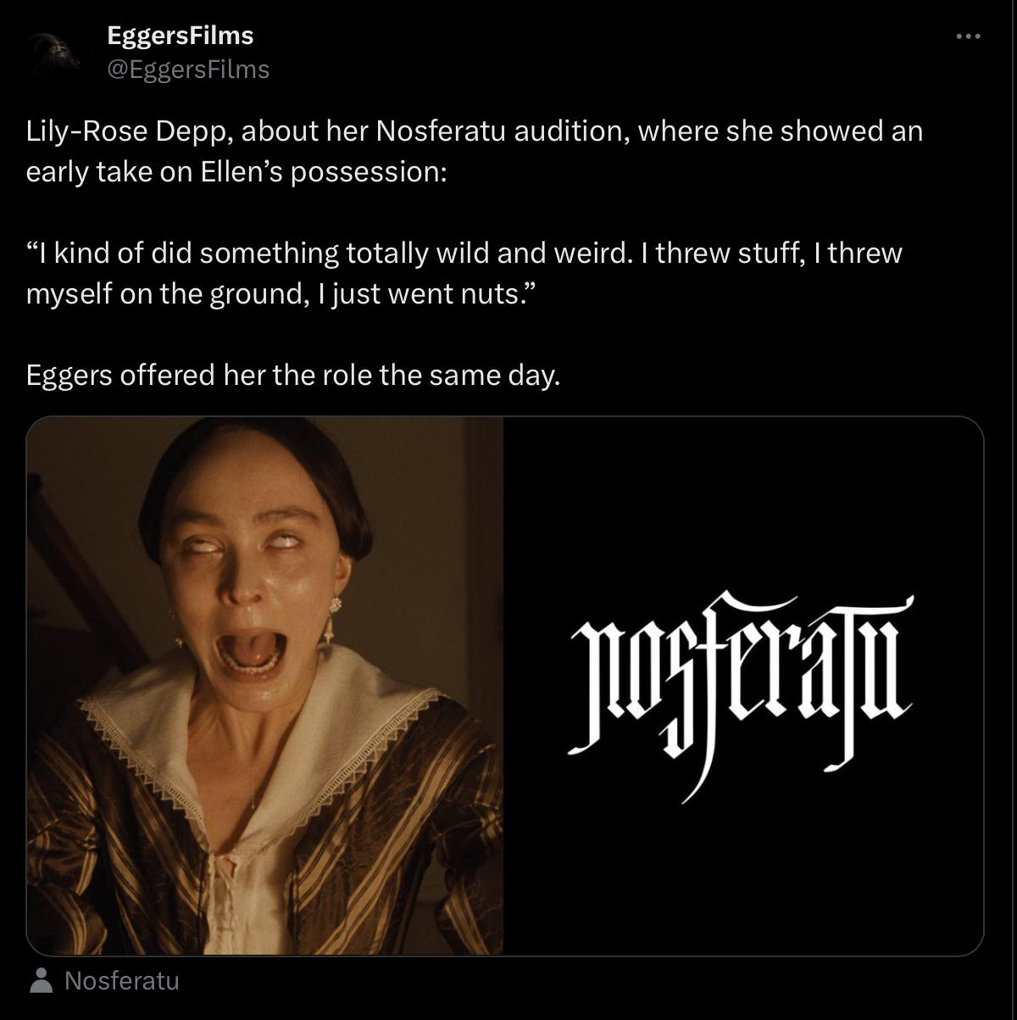This screenshot has width=1017, height=1020.
Task: Open the tagged Nosferatu account label
Action: tap(122, 981)
